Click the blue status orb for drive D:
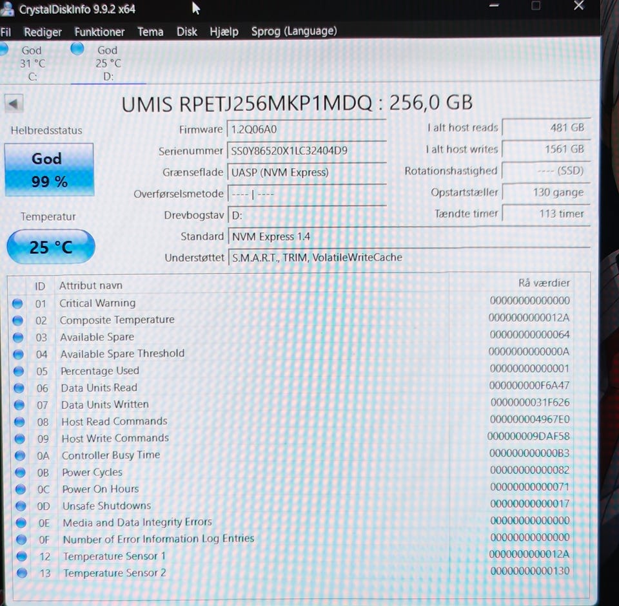The image size is (619, 606). pyautogui.click(x=77, y=48)
